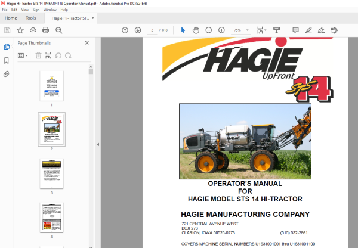Open the Find text magnifier icon

58,30
